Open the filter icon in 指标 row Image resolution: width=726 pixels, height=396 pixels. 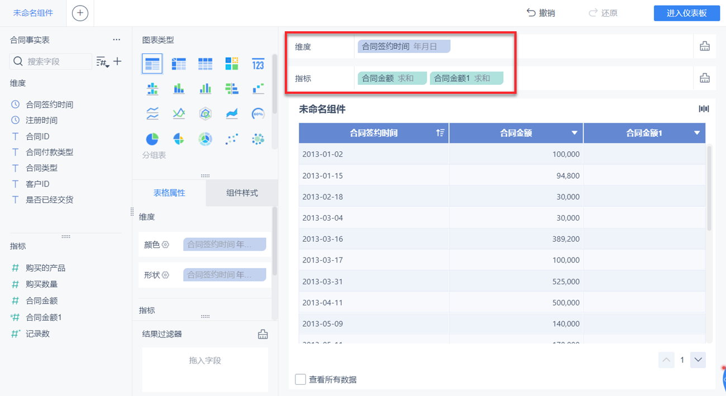pyautogui.click(x=705, y=78)
